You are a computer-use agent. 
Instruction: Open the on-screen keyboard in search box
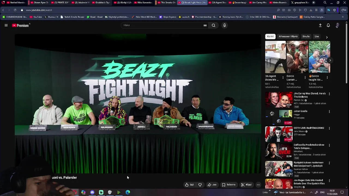[205, 25]
